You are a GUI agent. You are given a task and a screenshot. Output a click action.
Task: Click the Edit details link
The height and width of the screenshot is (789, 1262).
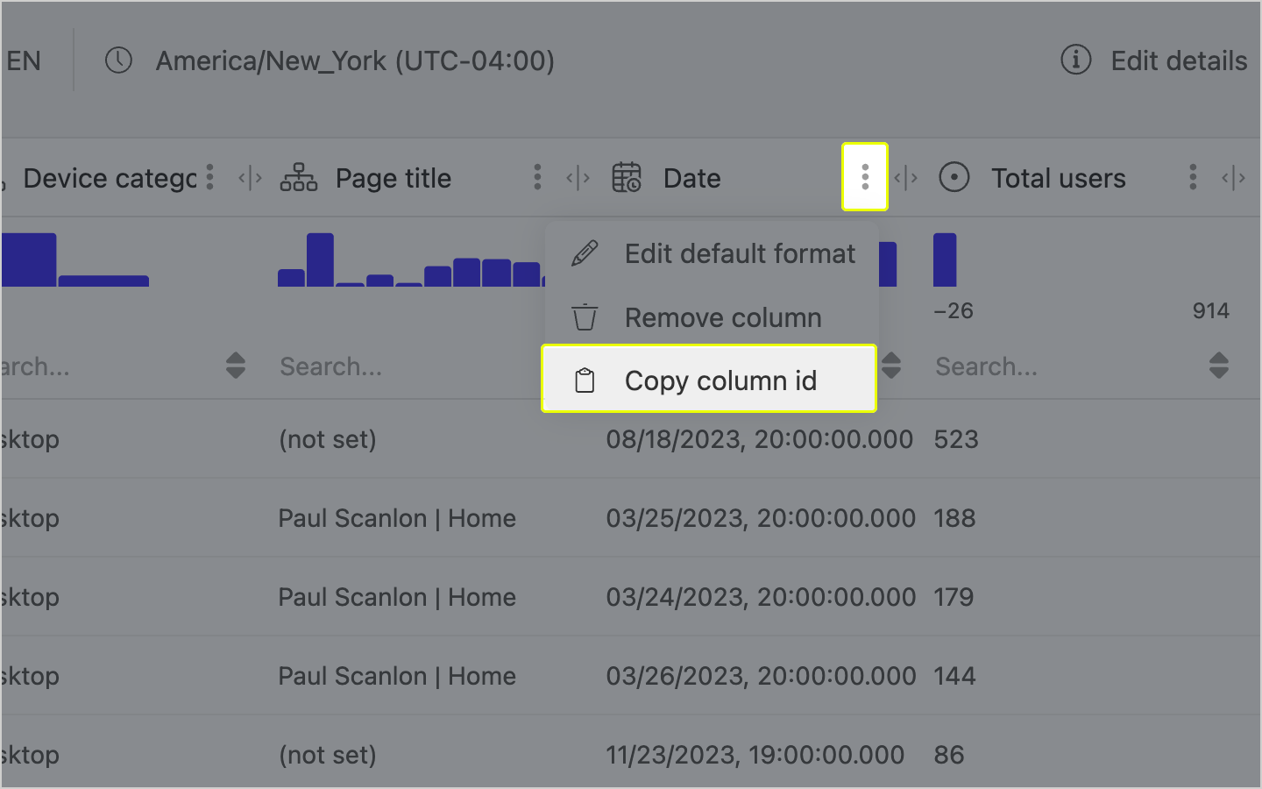tap(1178, 60)
